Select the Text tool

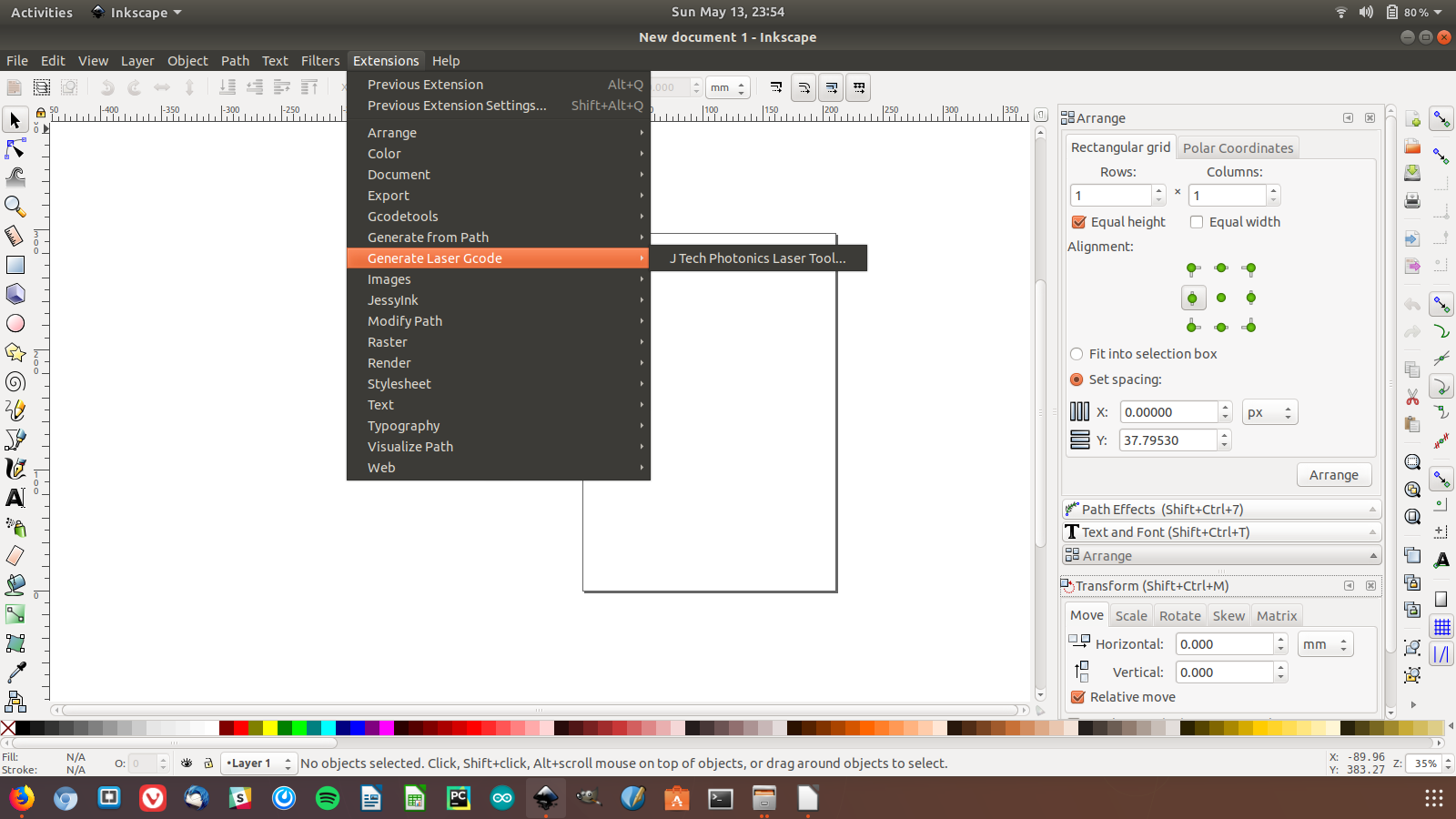coord(15,498)
